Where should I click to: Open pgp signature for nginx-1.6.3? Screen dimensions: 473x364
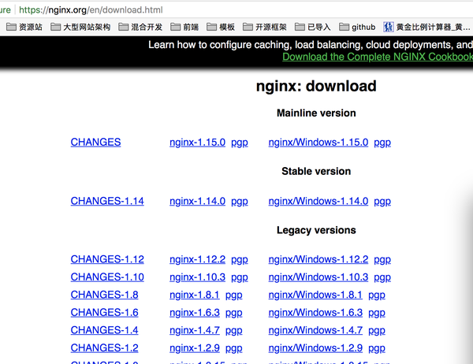point(234,313)
